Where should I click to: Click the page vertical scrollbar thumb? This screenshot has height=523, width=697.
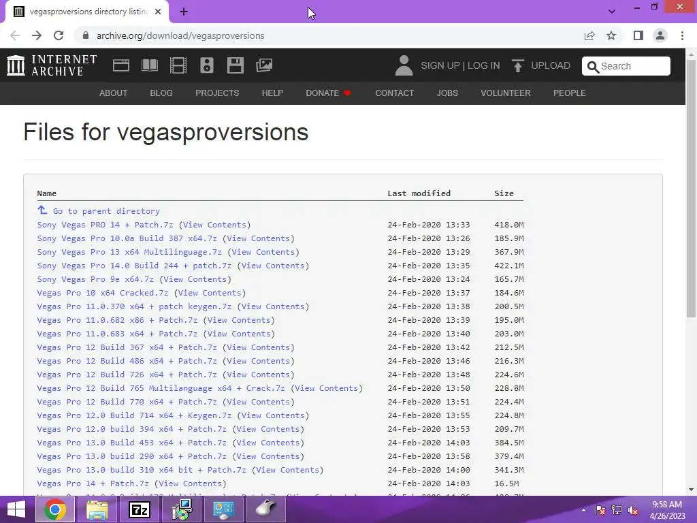click(691, 189)
